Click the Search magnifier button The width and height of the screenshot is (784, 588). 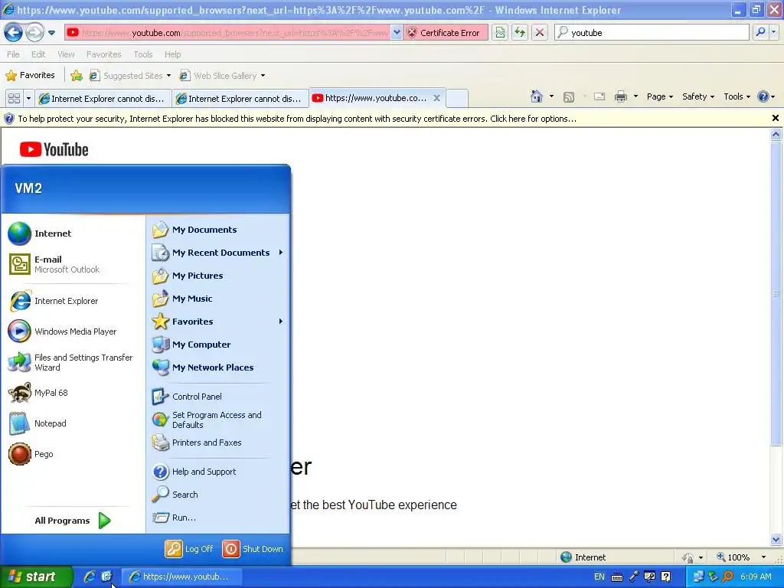point(760,32)
